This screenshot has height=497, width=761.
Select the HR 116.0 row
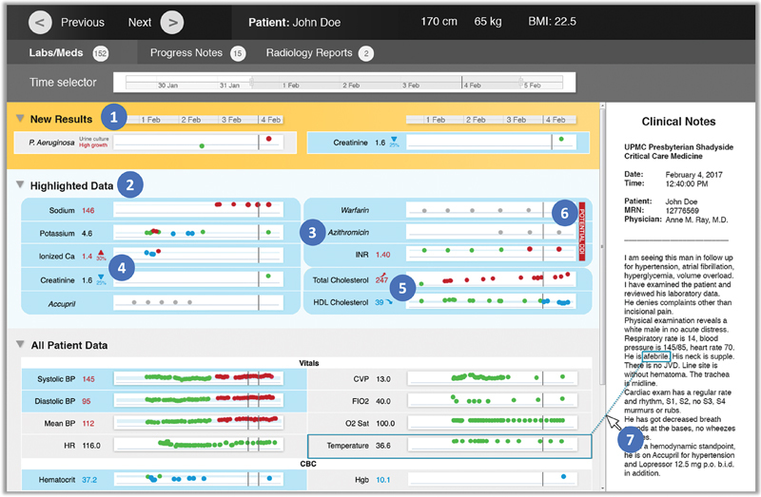coord(164,445)
